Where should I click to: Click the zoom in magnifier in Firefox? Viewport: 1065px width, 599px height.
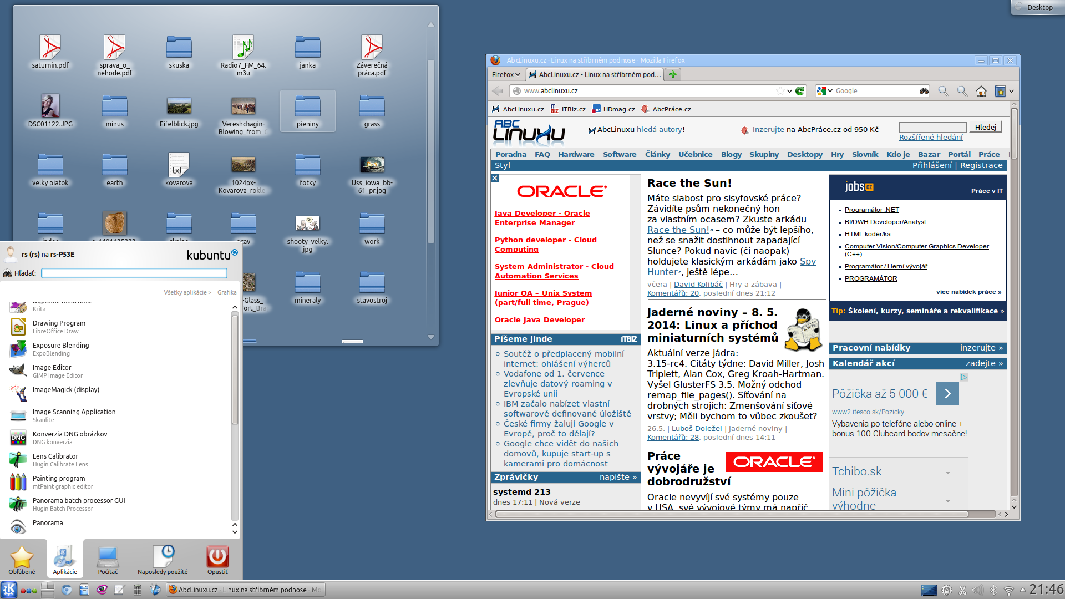962,91
